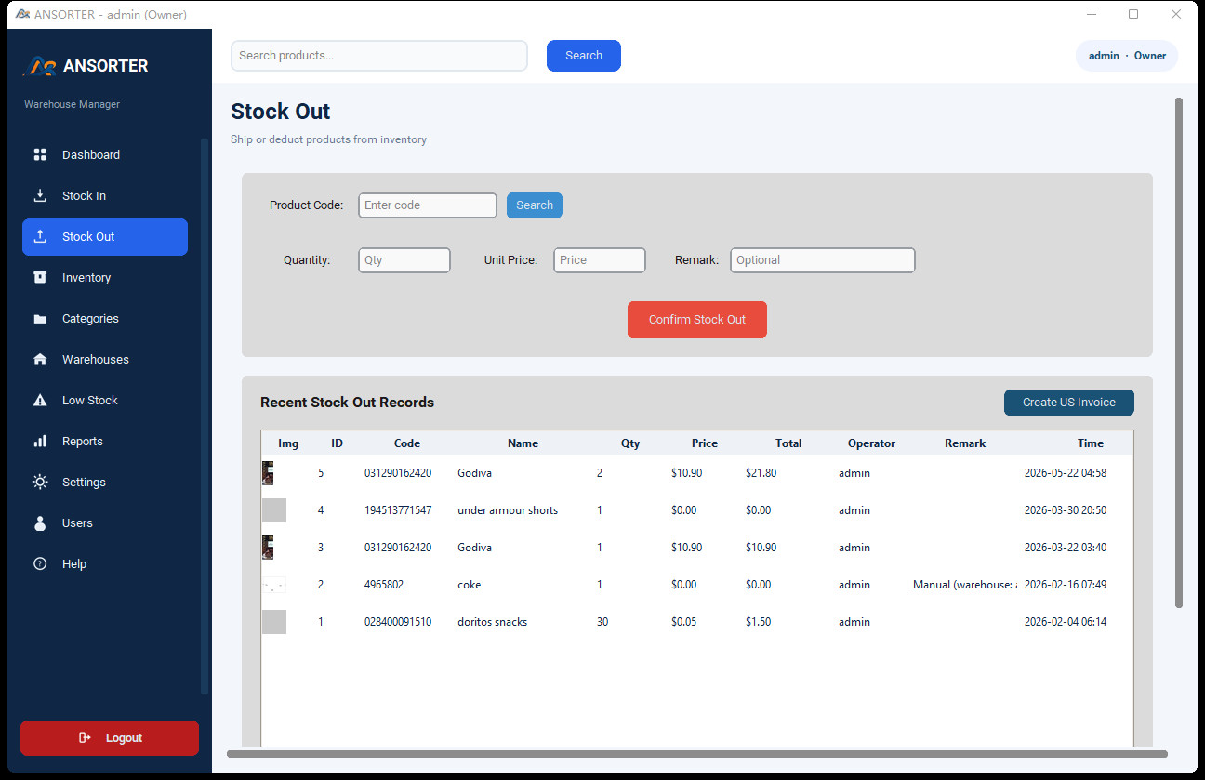Select code cell 194513771547
The width and height of the screenshot is (1205, 780).
[398, 510]
